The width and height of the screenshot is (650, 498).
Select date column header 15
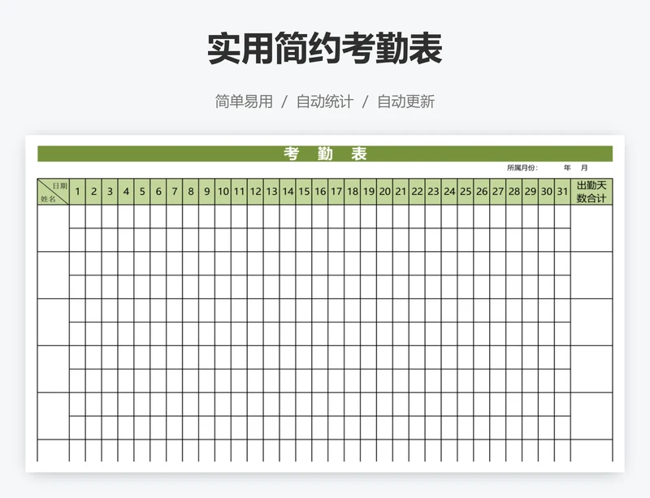pyautogui.click(x=303, y=192)
